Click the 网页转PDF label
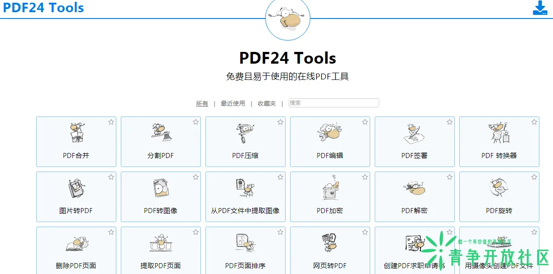The height and width of the screenshot is (274, 553). (330, 266)
